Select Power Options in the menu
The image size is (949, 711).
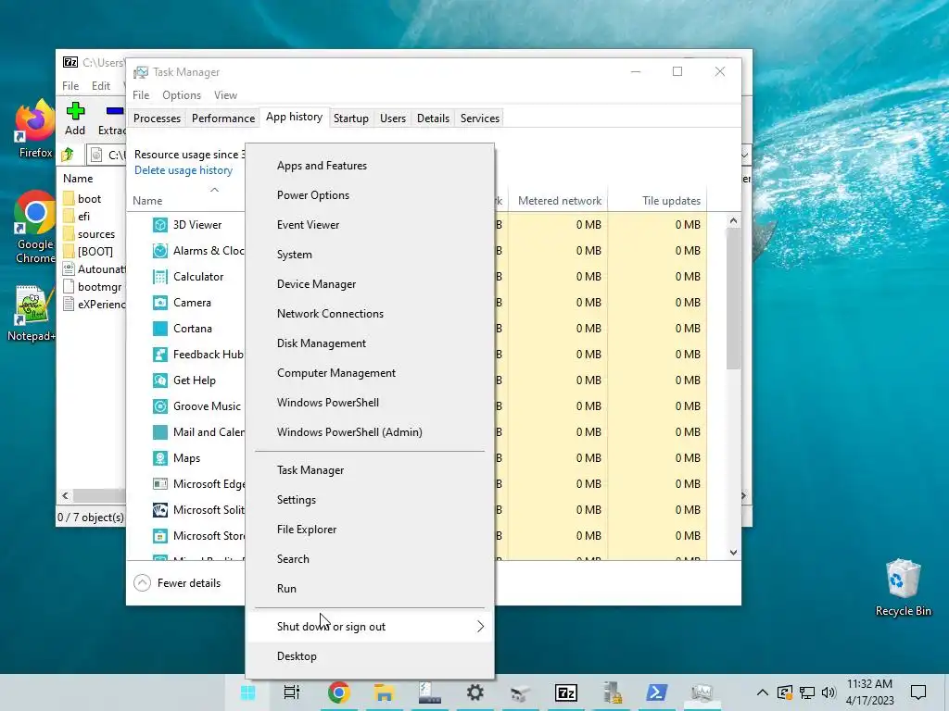click(x=370, y=195)
